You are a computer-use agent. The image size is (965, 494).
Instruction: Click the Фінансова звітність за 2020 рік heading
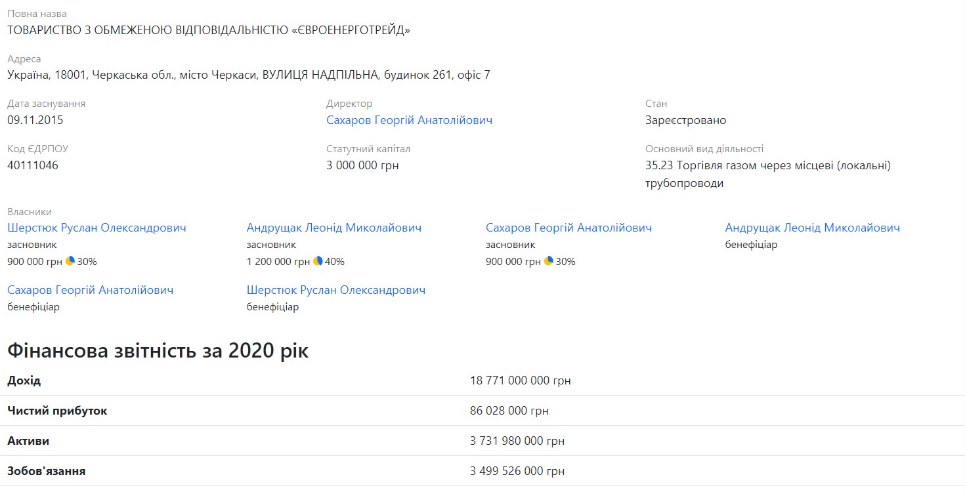[158, 351]
